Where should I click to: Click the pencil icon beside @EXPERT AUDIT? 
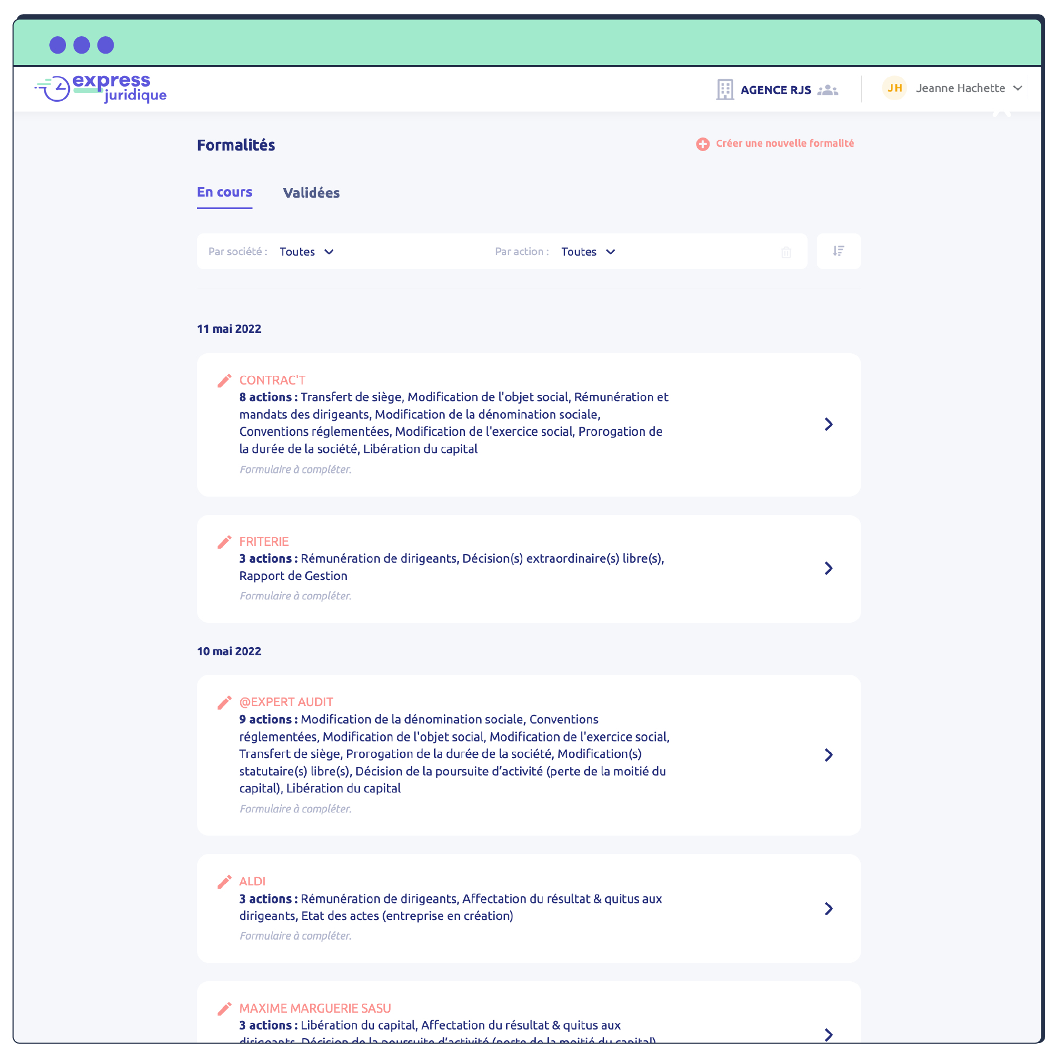[224, 703]
